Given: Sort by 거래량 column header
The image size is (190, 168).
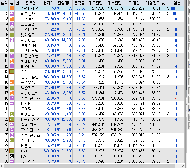Looking at the screenshot, I should click(x=134, y=3).
